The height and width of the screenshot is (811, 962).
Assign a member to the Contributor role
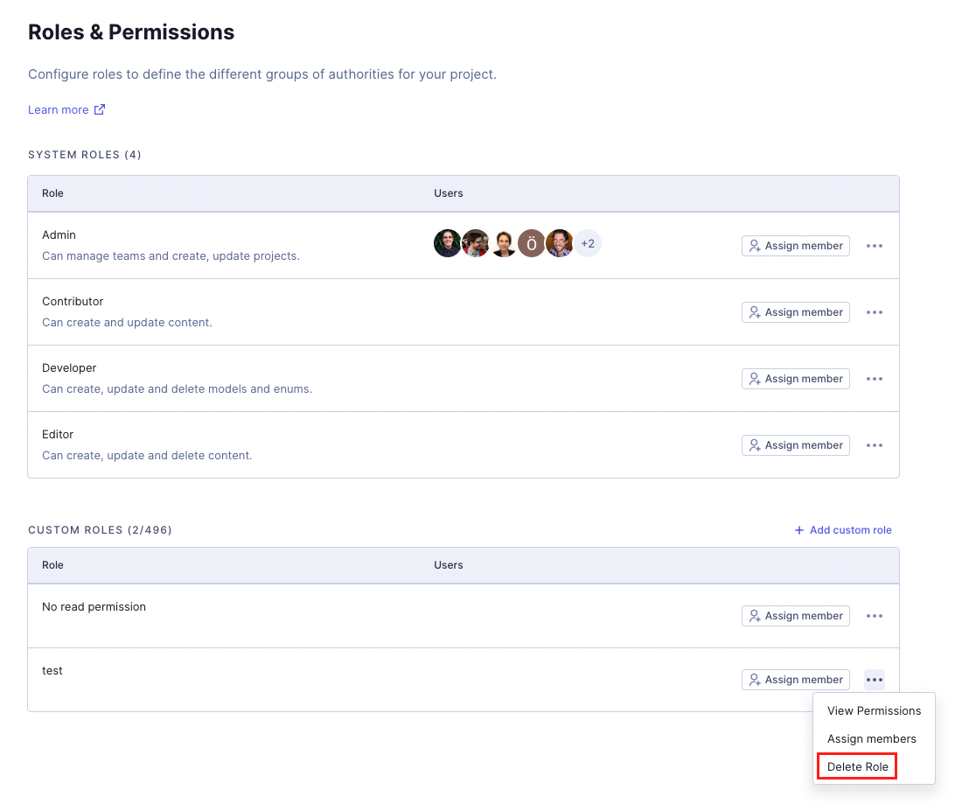pyautogui.click(x=795, y=312)
